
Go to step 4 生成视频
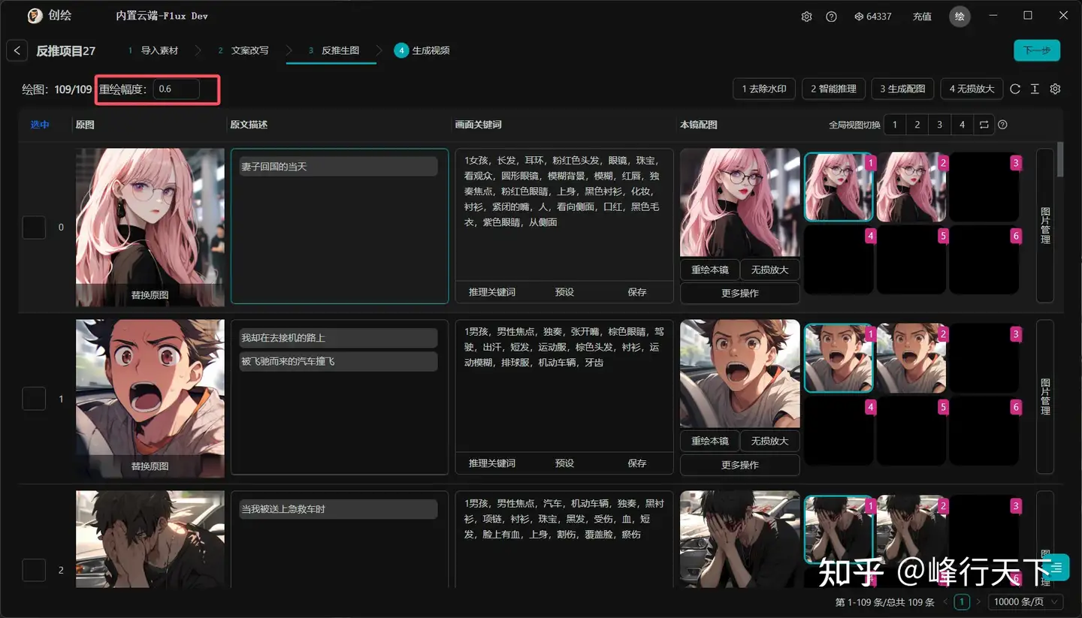pos(423,50)
